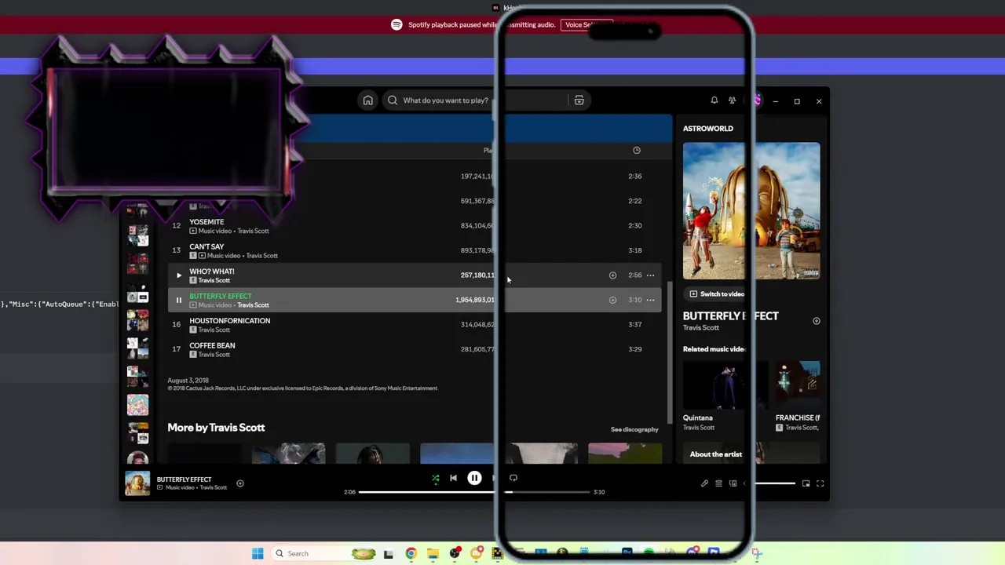Select the CAN'T SAY track title
The image size is (1005, 565).
point(206,246)
